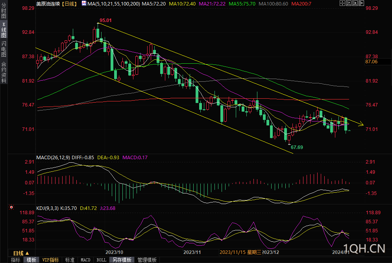Apply the MACD template

click(85, 260)
